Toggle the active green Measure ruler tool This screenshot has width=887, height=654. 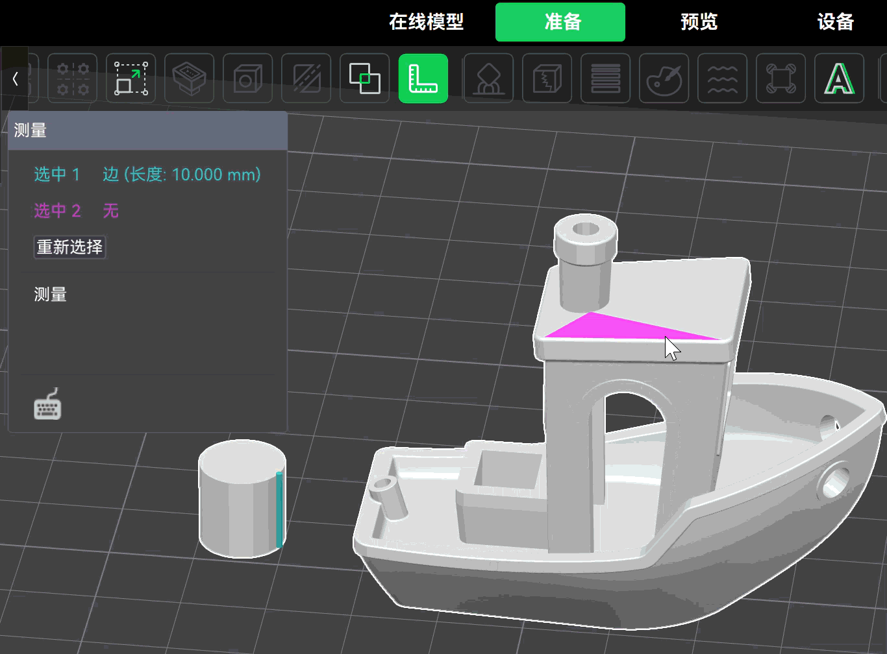tap(423, 79)
